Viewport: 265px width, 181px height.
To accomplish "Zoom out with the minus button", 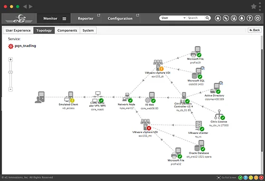I will coord(10,89).
